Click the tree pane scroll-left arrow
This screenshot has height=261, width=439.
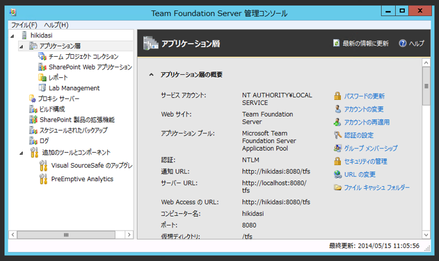point(13,235)
